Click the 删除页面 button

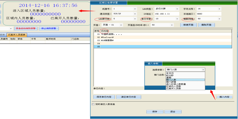coord(206,25)
